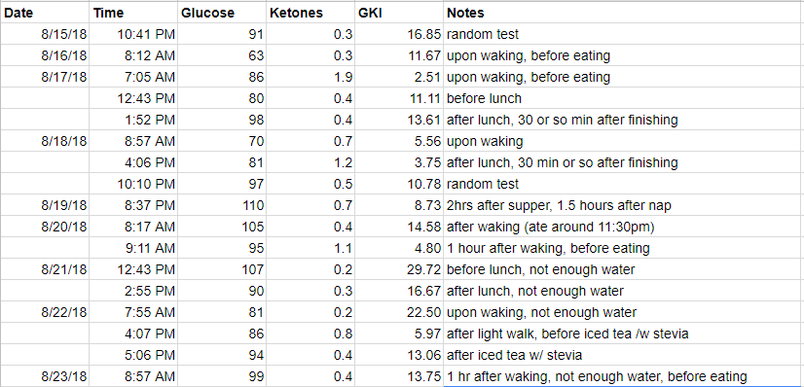Click the date cell 8/23/18
This screenshot has height=387, width=804.
click(x=45, y=376)
